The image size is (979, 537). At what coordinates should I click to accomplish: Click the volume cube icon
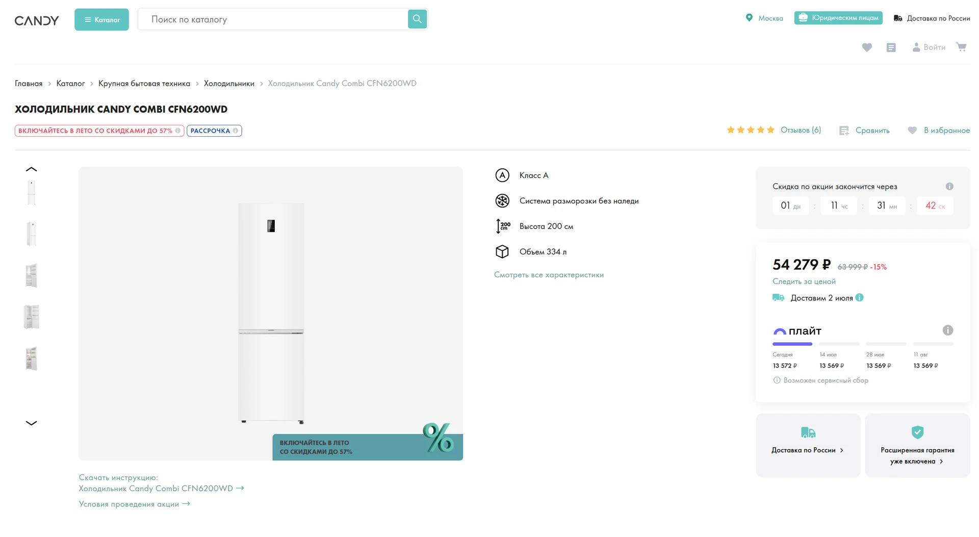point(502,252)
